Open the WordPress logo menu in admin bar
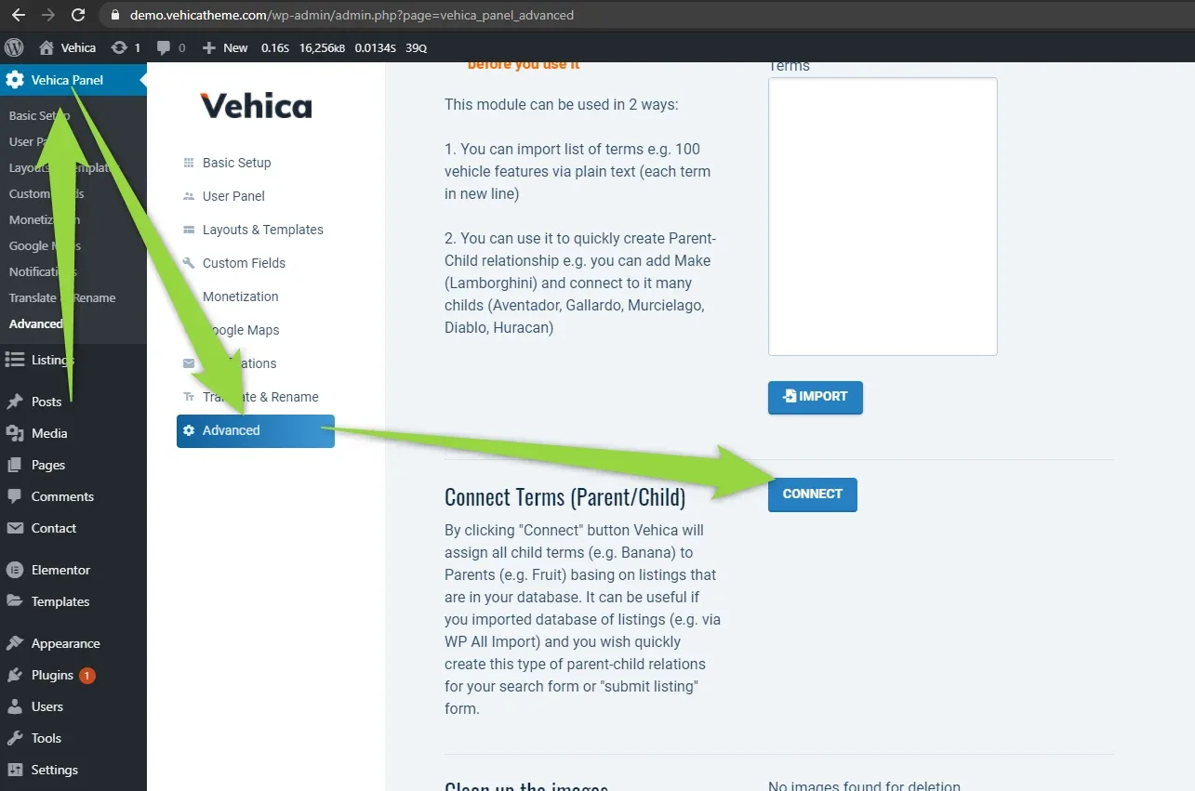Viewport: 1195px width, 791px height. click(x=14, y=47)
